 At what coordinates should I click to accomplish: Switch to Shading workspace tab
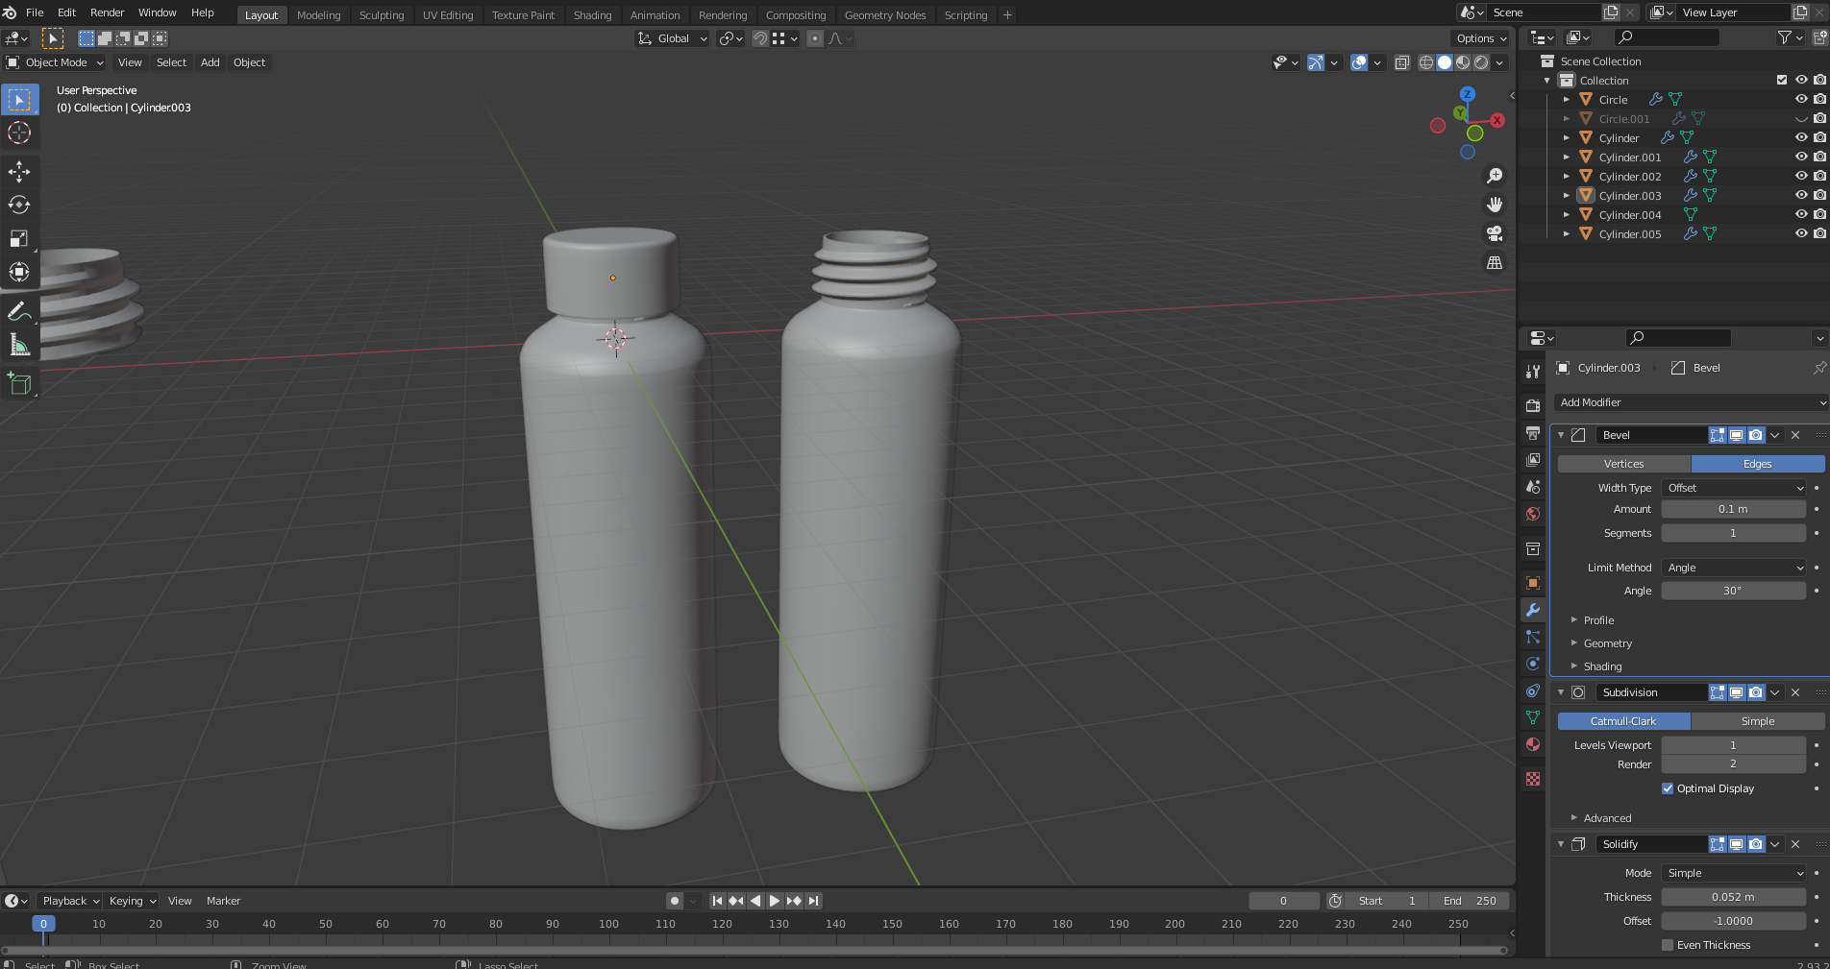click(592, 15)
